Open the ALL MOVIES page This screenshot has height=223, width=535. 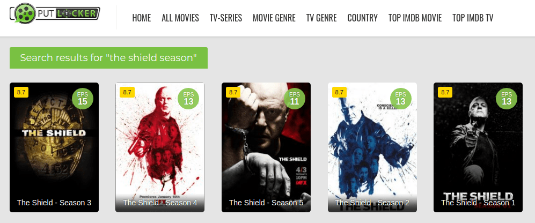(x=180, y=18)
